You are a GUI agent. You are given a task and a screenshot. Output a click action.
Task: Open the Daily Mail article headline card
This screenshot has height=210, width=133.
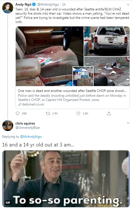pyautogui.click(x=73, y=98)
